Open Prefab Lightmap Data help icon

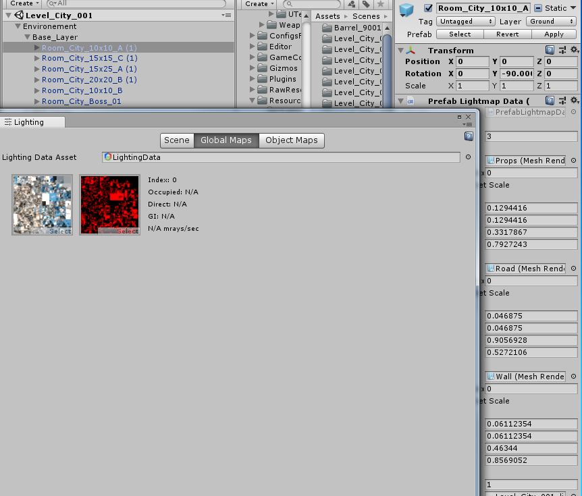550,101
